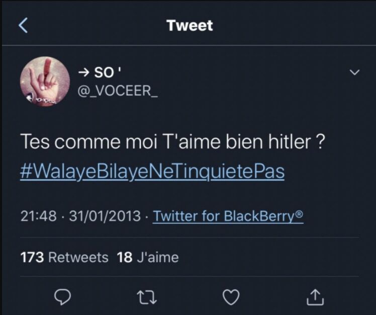Screen dimensions: 376x315
Task: Go back using the left arrow
Action: 23,25
